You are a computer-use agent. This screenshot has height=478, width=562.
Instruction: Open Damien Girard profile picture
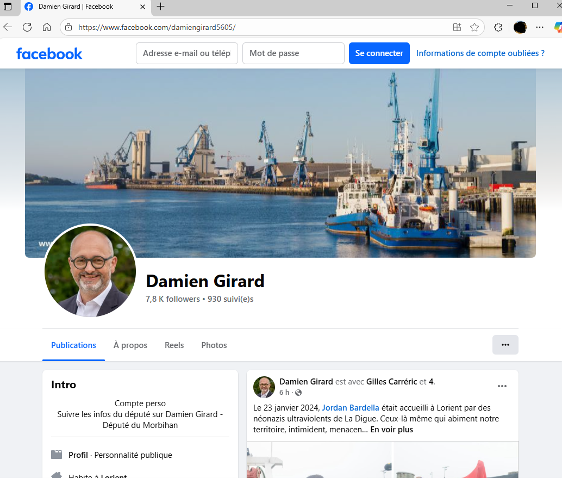[x=90, y=271]
